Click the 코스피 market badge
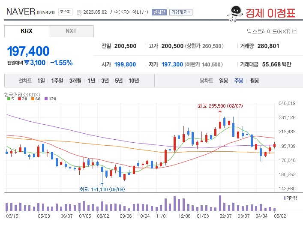Viewport: 303px width, 225px height. [x=65, y=12]
